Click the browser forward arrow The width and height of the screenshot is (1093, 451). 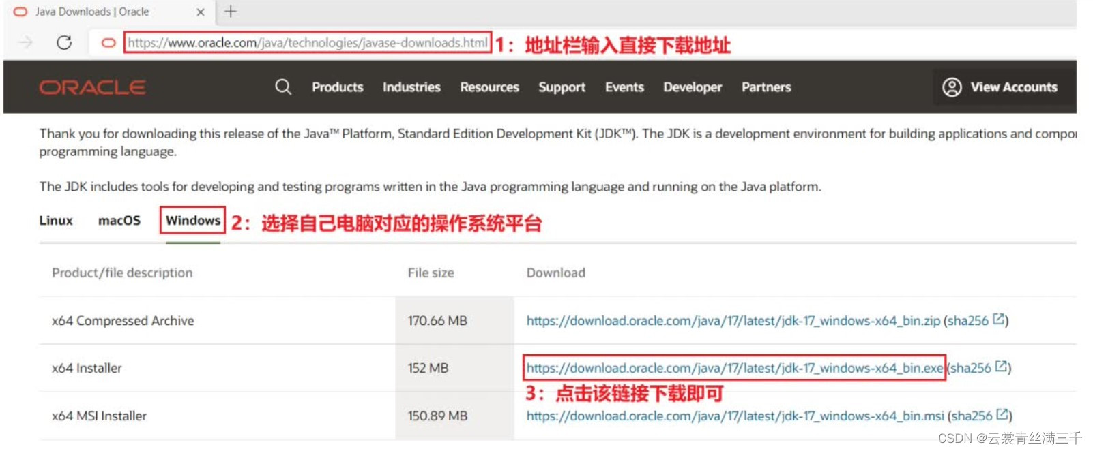pos(25,43)
